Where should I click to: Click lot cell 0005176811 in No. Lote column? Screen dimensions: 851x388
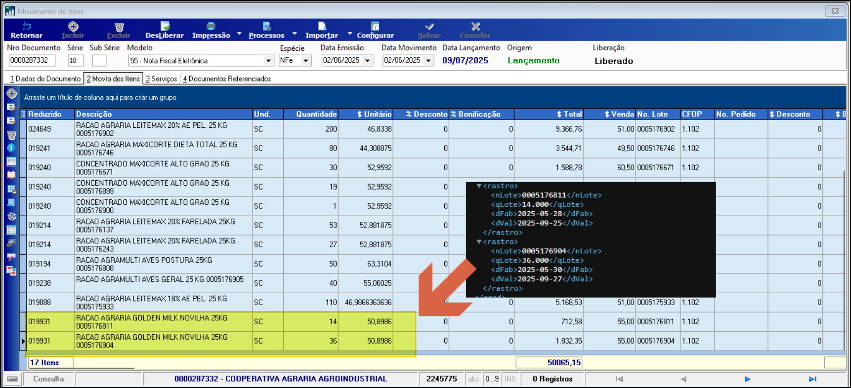point(658,322)
